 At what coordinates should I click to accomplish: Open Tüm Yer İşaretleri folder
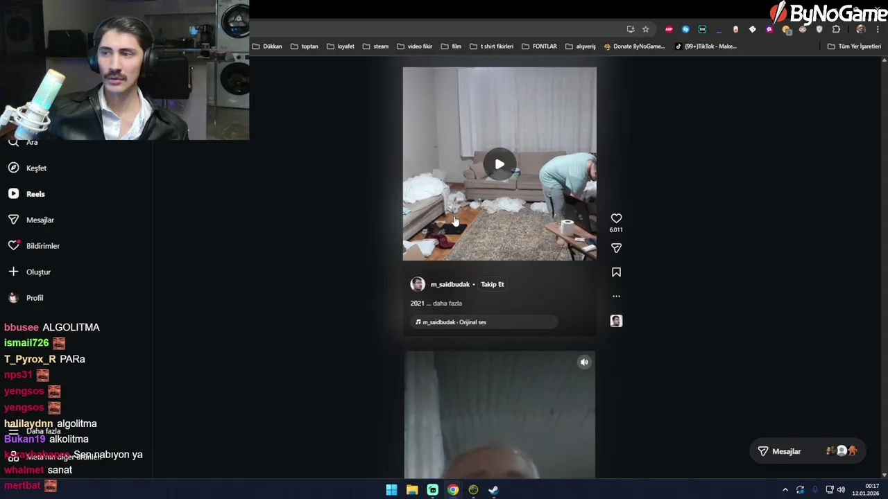tap(854, 46)
